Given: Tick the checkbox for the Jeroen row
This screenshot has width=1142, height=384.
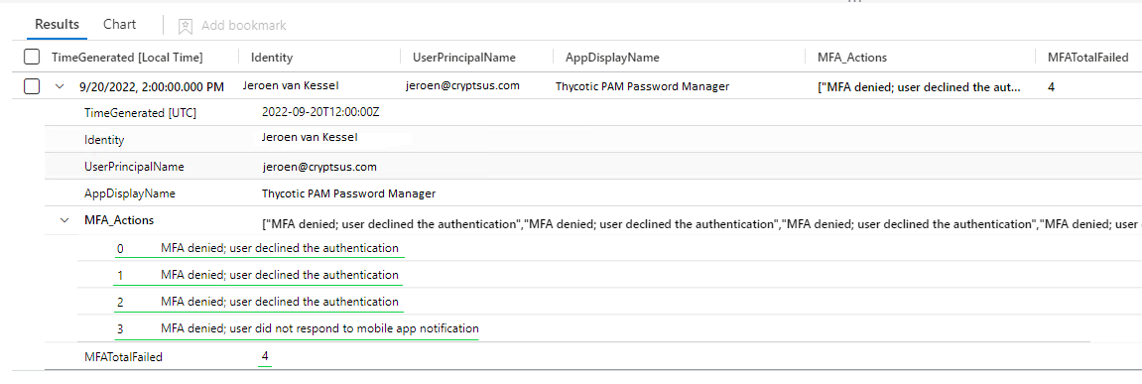Looking at the screenshot, I should 32,86.
